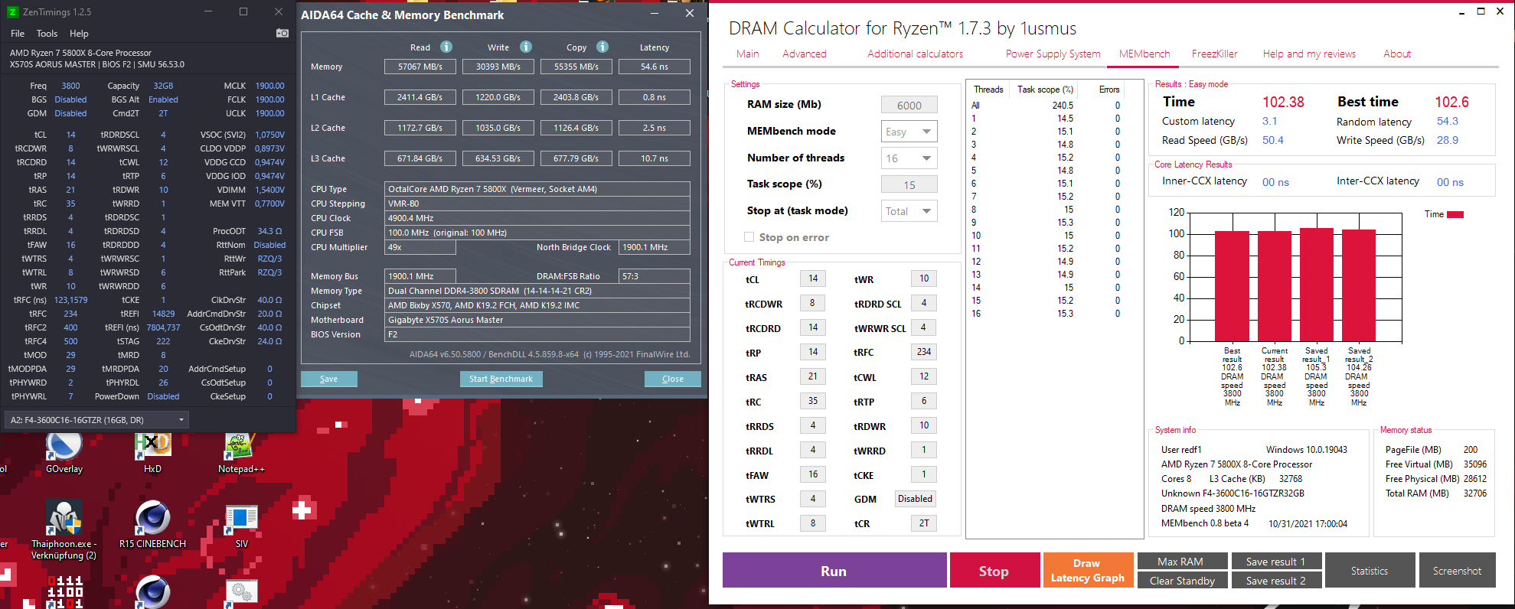
Task: Click Statistics button
Action: 1370,571
